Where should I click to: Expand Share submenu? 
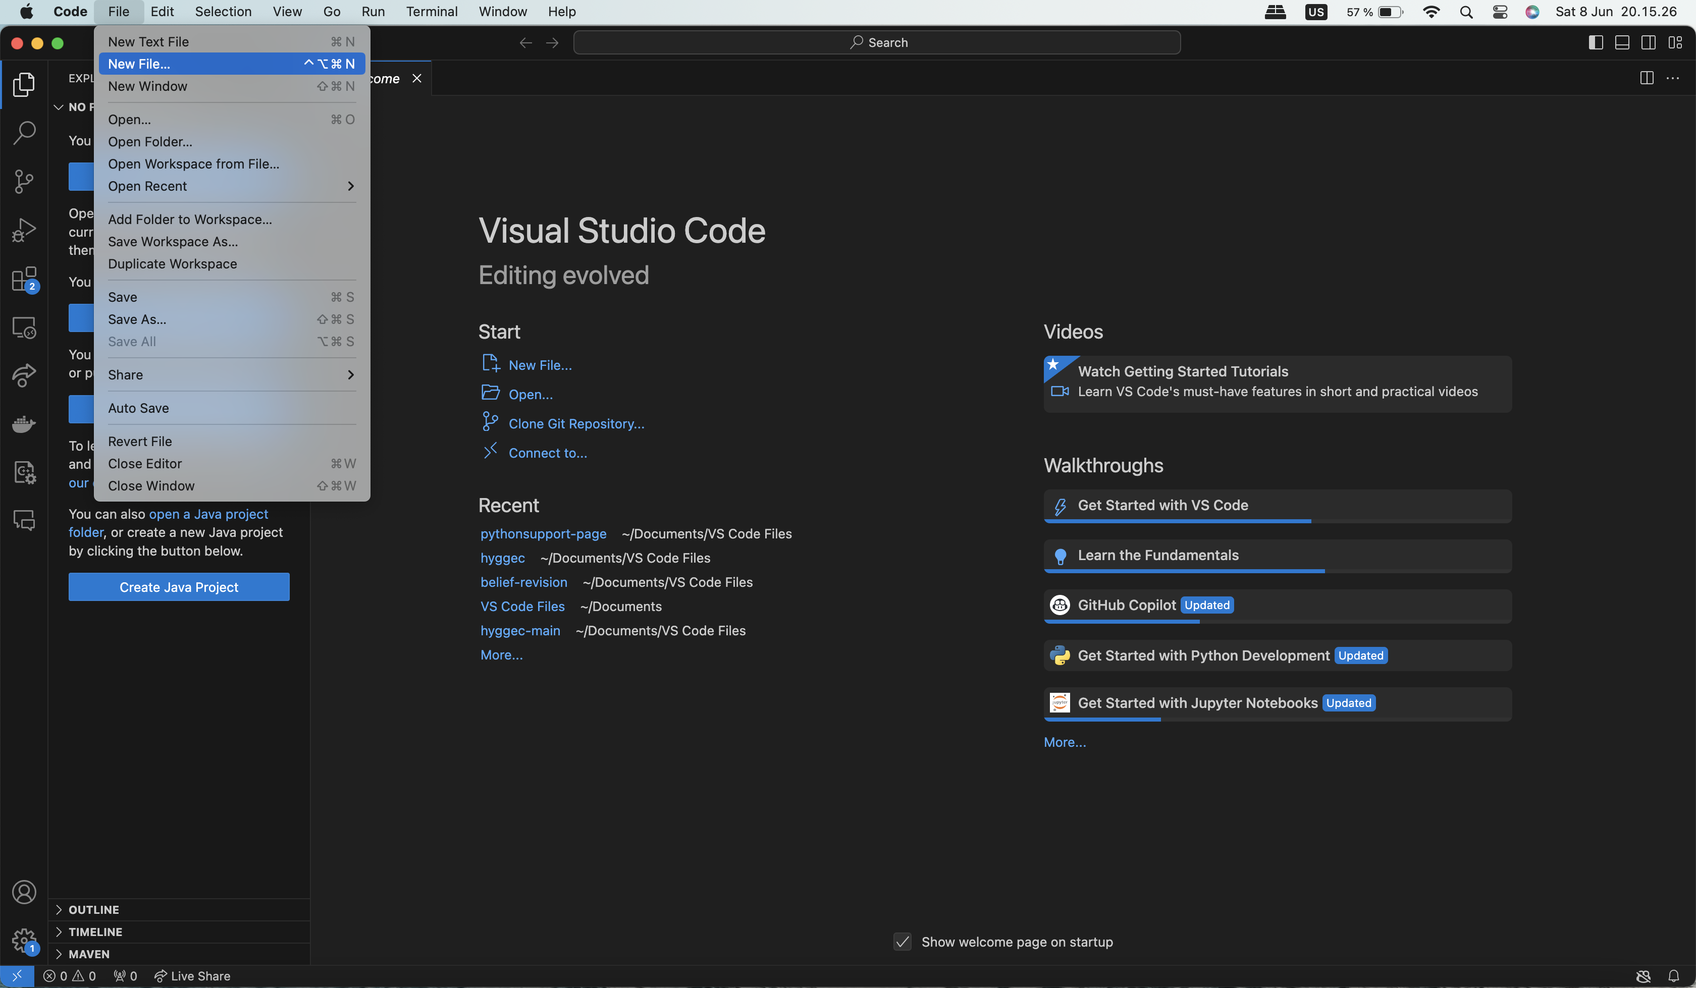point(232,374)
